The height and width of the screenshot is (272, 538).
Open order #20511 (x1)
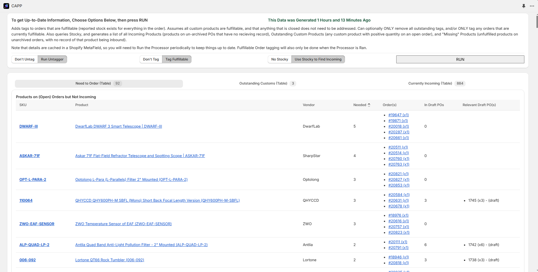(398, 147)
